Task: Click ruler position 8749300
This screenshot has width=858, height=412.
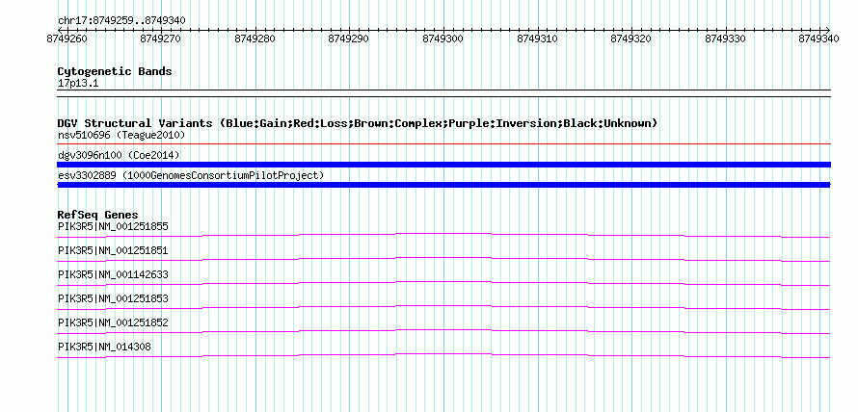Action: click(443, 39)
